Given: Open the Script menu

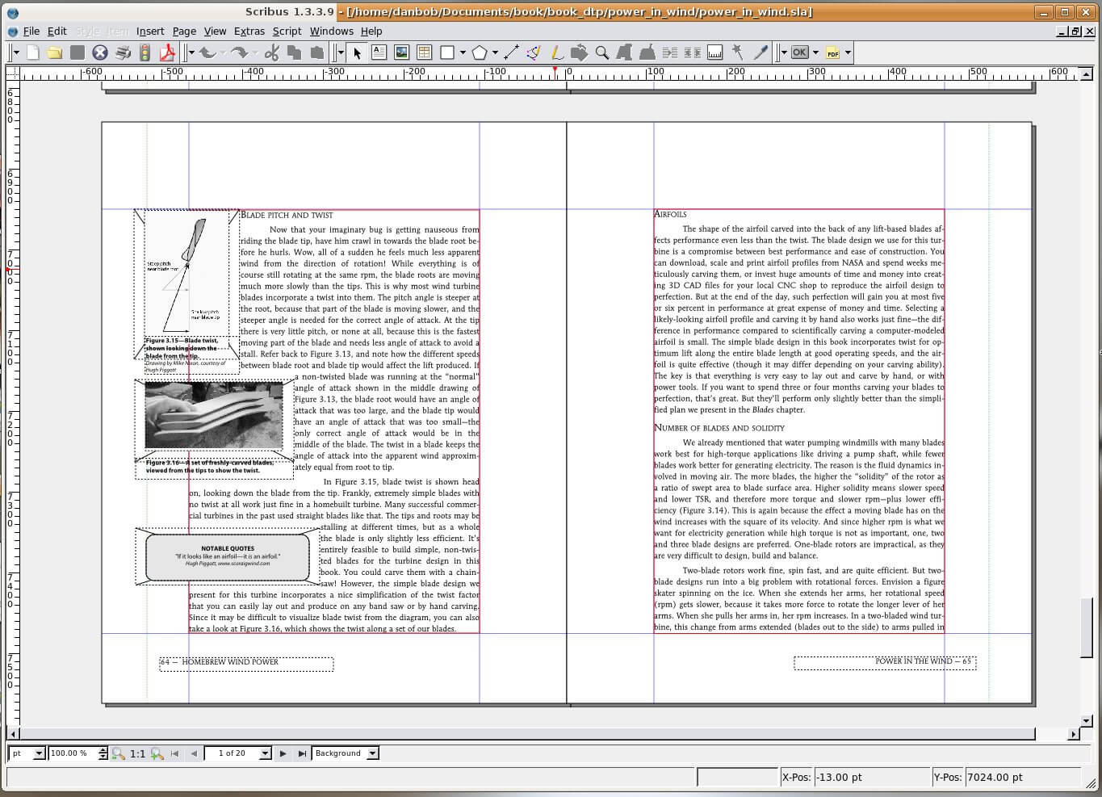Looking at the screenshot, I should point(287,31).
